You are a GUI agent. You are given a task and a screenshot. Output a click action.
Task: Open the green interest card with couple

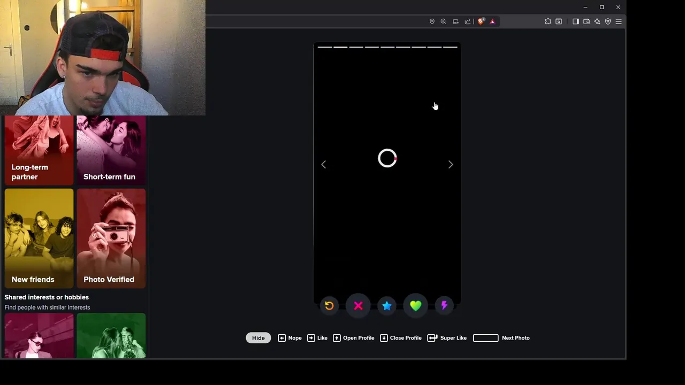(111, 336)
